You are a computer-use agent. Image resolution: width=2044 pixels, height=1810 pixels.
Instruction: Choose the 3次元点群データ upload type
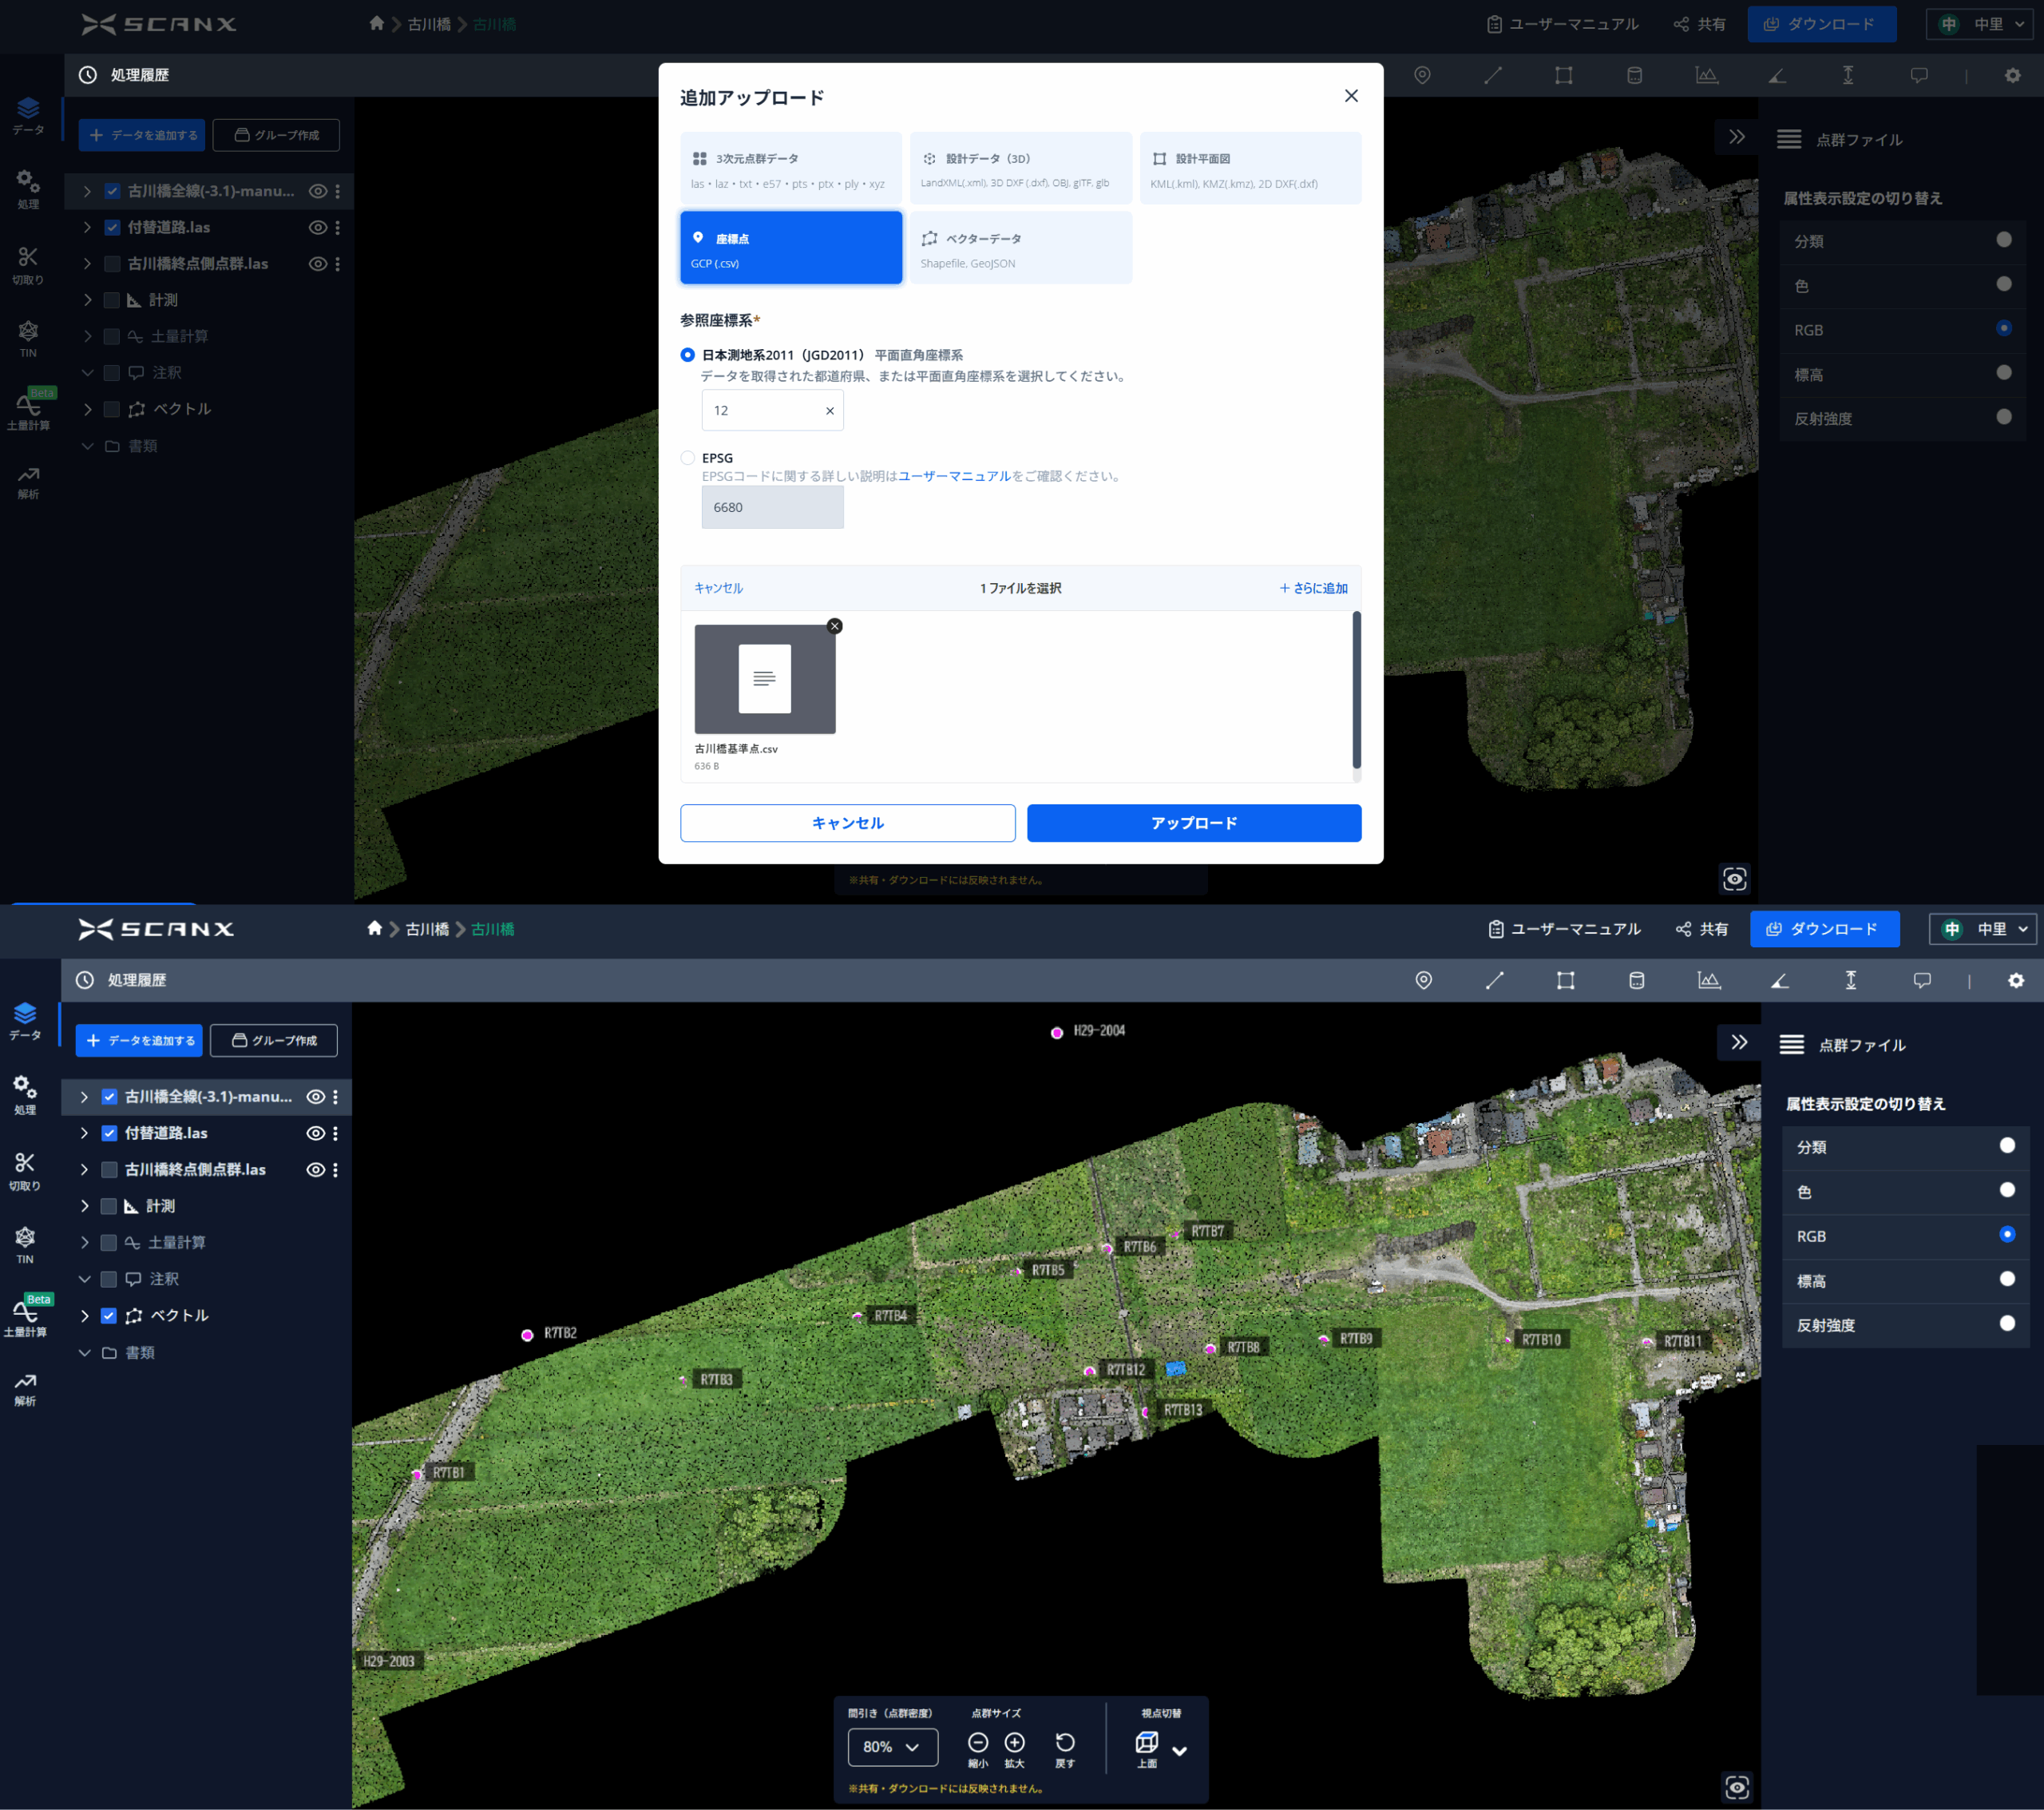coord(790,169)
